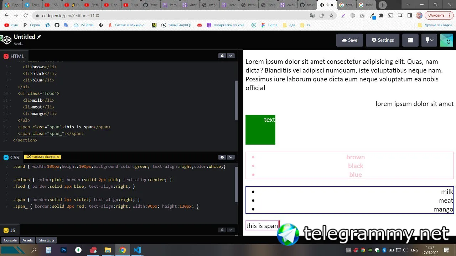Open the pin dropdown menu
This screenshot has height=256, width=456.
[x=429, y=40]
